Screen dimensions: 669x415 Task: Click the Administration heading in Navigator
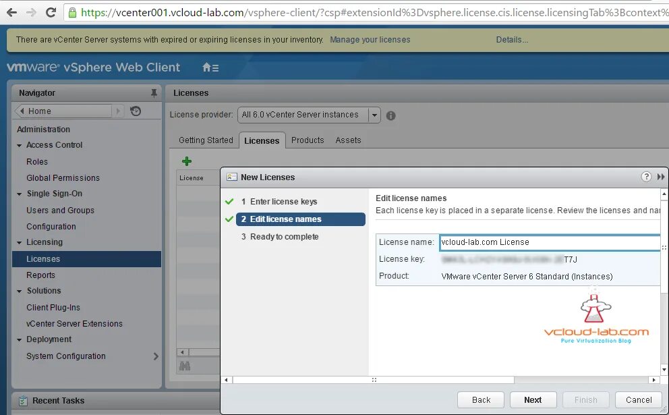(44, 130)
